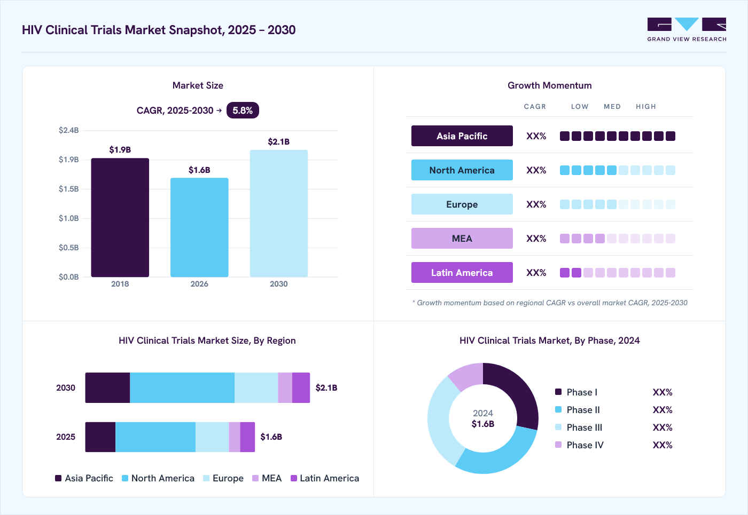Click the Asia Pacific legend swatch
This screenshot has width=748, height=515.
pyautogui.click(x=58, y=478)
